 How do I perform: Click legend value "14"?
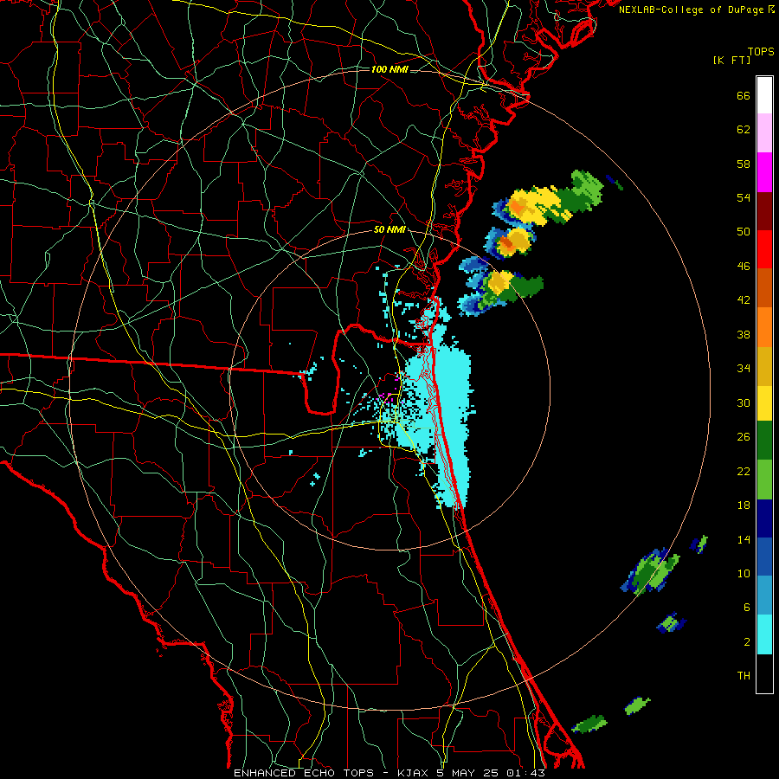point(744,539)
